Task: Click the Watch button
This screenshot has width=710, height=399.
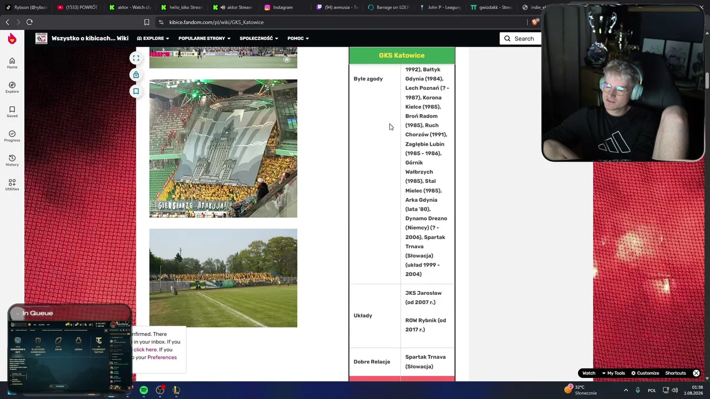Action: tap(589, 373)
